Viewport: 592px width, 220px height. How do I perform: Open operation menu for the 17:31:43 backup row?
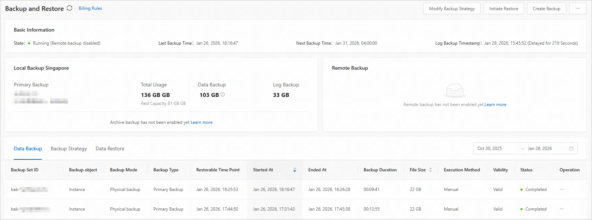point(562,209)
